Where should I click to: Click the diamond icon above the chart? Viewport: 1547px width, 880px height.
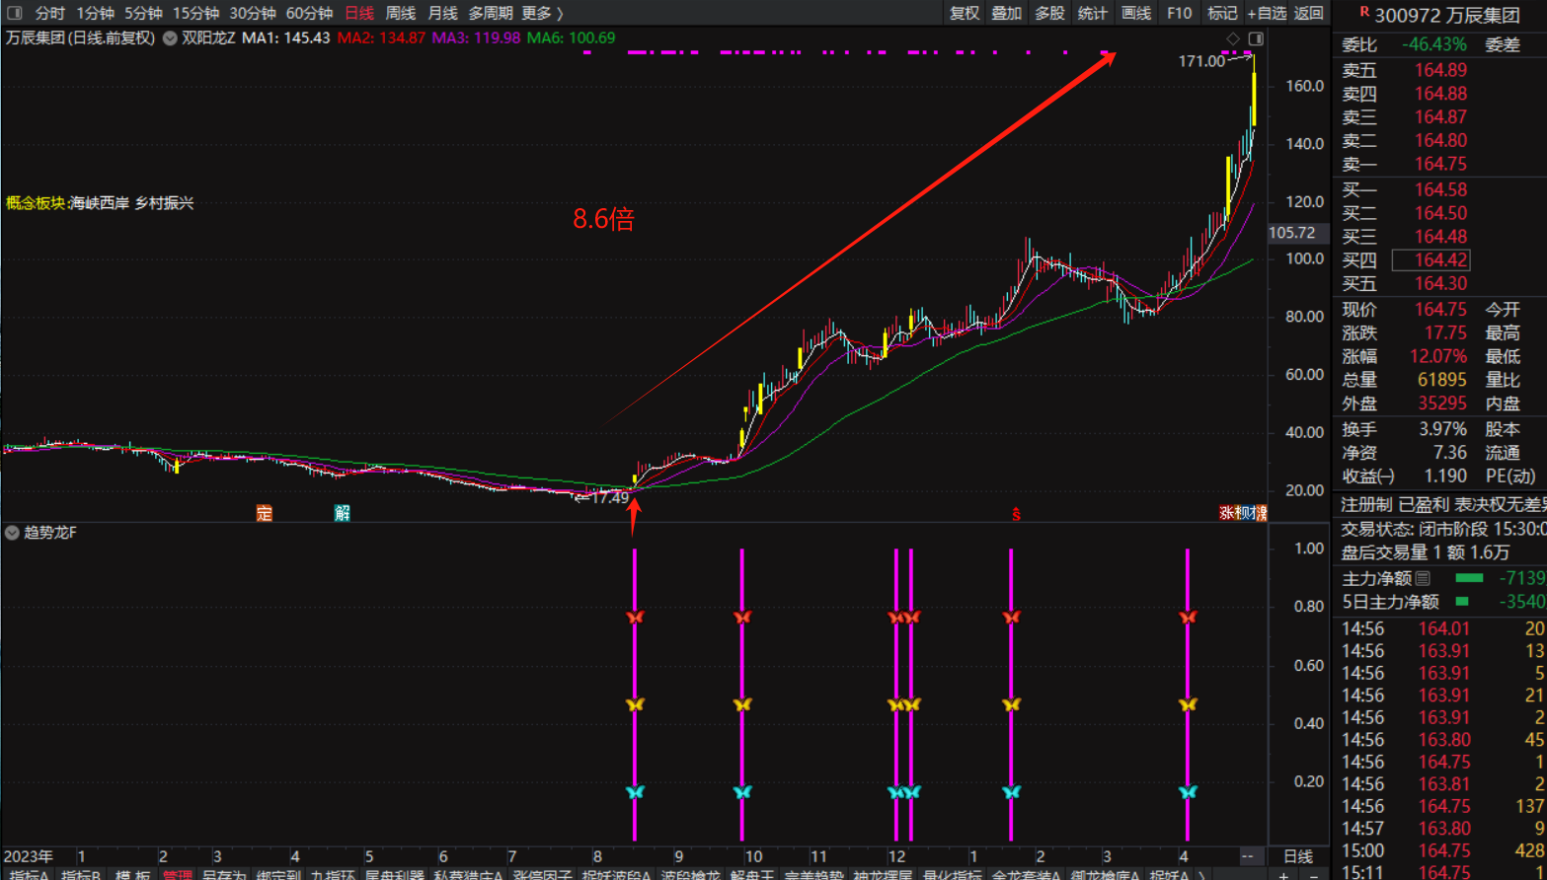1233,38
